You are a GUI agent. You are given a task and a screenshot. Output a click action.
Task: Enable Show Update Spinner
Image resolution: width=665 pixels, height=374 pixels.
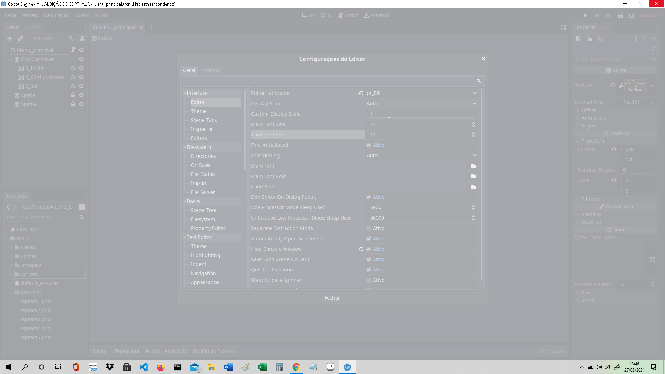(x=369, y=280)
